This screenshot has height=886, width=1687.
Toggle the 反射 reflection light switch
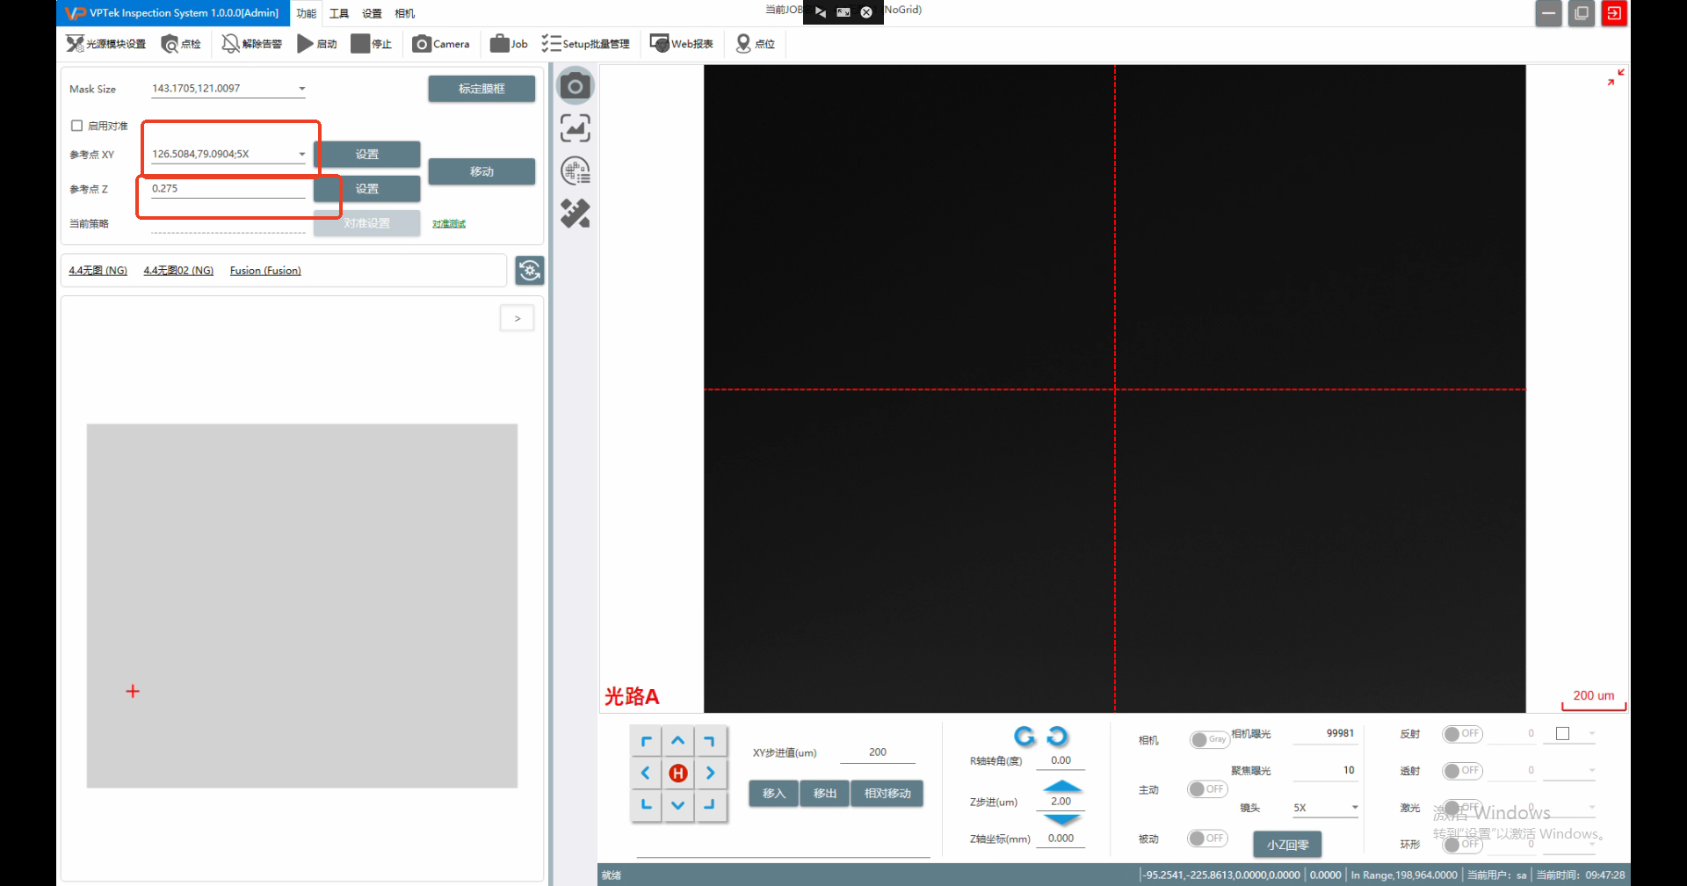1461,734
